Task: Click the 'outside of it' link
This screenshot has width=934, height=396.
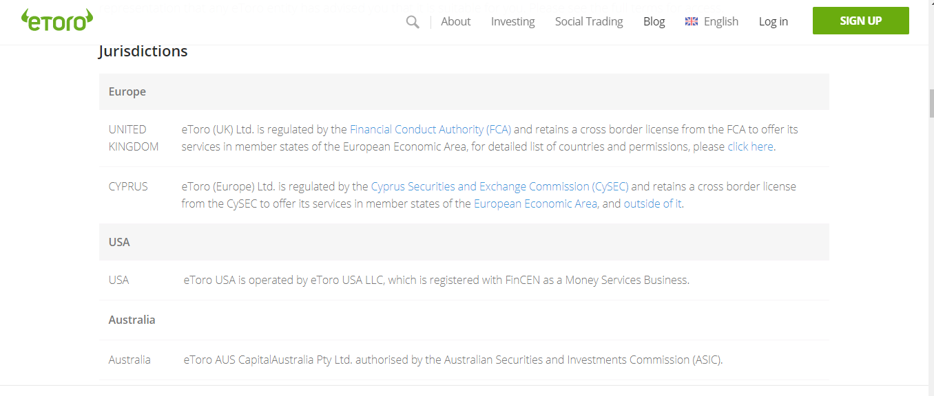Action: [652, 203]
